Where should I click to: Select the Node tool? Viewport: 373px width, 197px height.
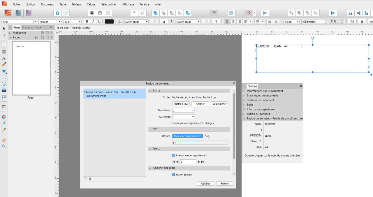click(4, 35)
